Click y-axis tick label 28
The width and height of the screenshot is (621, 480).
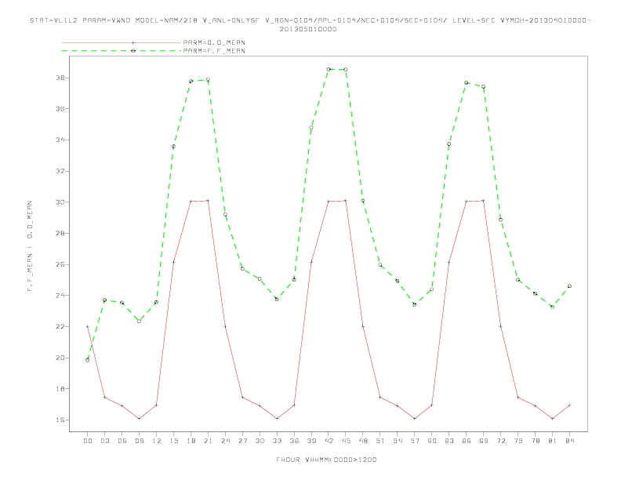coord(60,234)
